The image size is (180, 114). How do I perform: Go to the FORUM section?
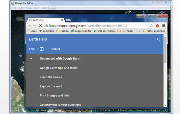point(55,49)
